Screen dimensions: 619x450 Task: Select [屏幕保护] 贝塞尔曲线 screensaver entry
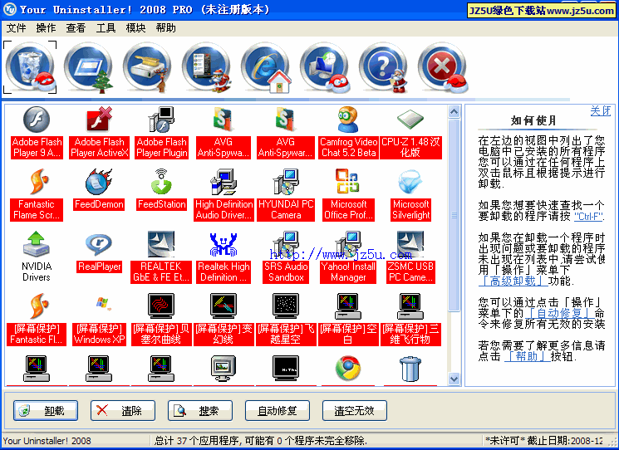point(161,319)
